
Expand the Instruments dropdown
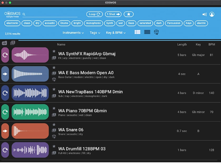[x=73, y=33]
